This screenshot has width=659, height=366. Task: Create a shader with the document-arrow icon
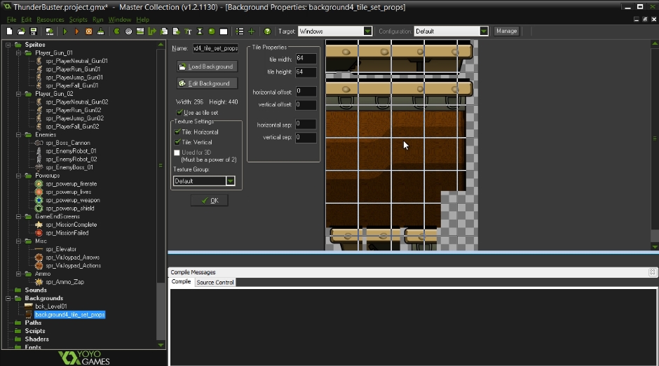coord(176,31)
